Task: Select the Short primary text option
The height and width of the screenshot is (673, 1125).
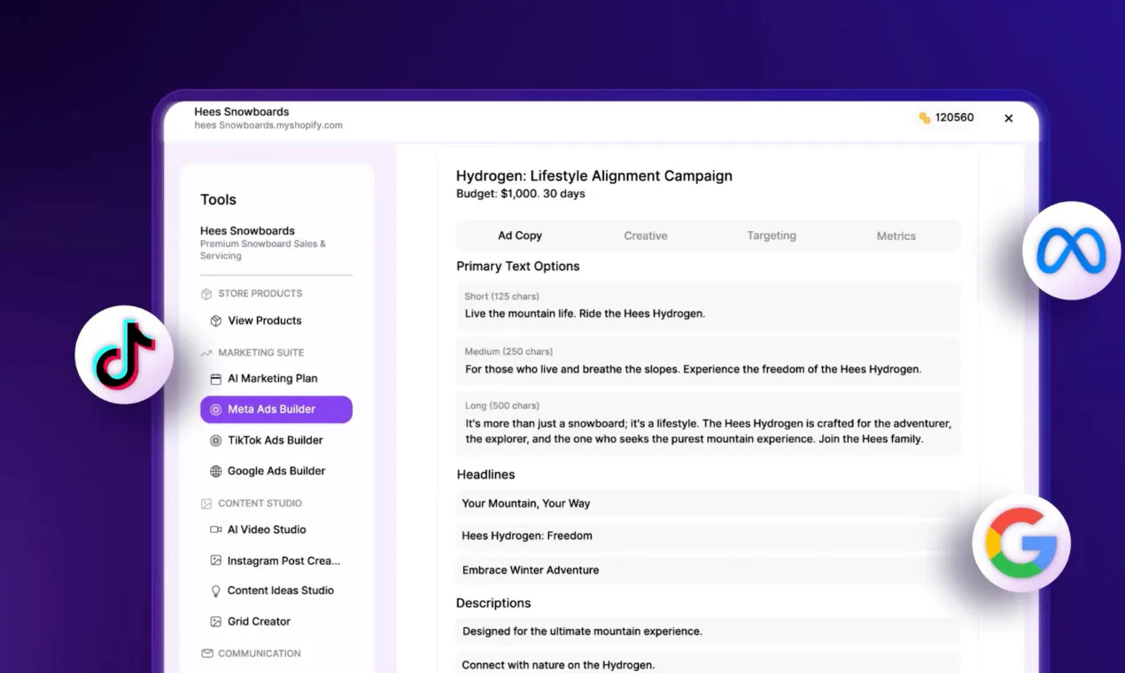Action: point(709,306)
